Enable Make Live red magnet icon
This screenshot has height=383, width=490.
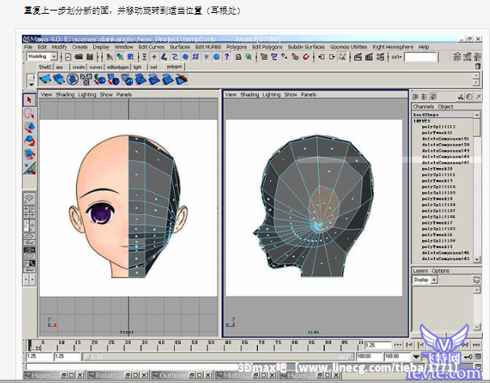tap(306, 57)
